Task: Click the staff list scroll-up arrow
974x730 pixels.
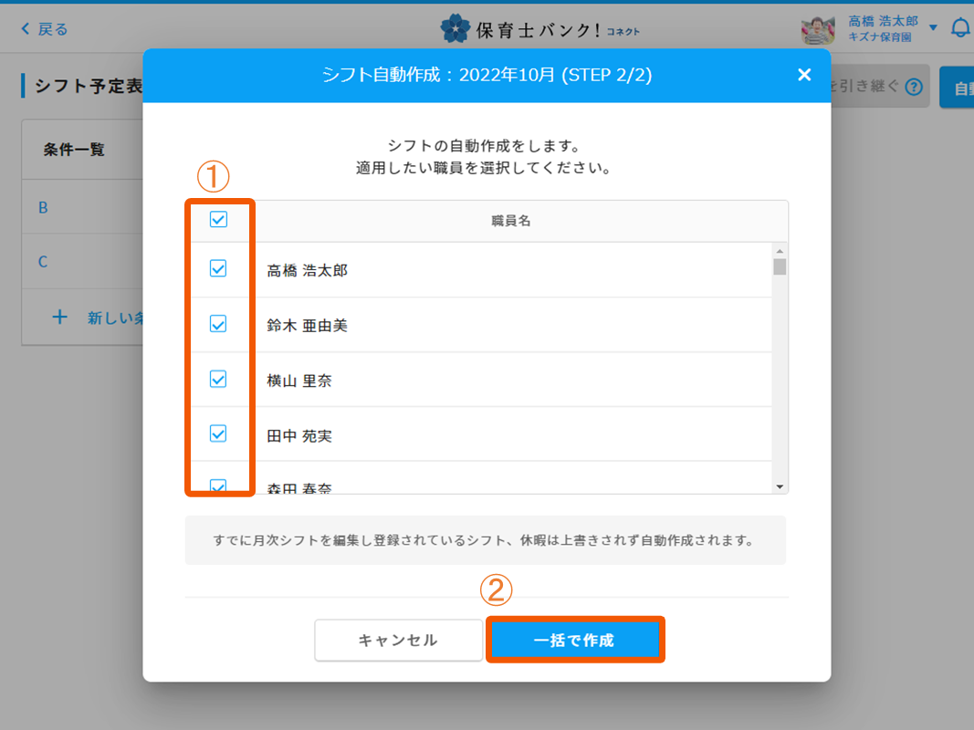Action: 780,251
